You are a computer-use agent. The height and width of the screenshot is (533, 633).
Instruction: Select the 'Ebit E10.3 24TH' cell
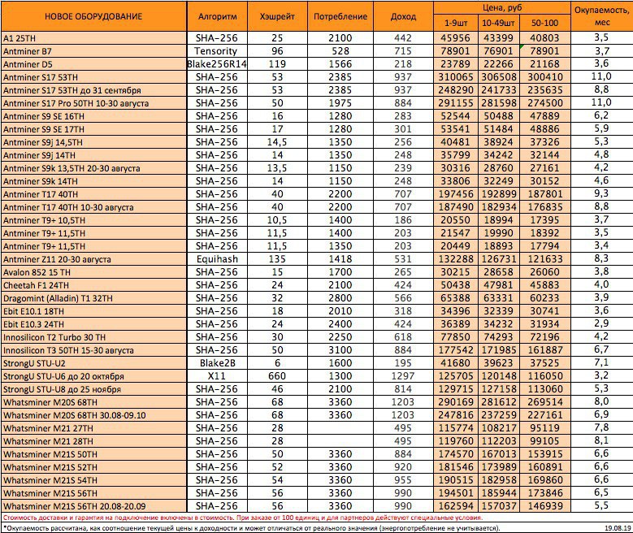[x=93, y=324]
